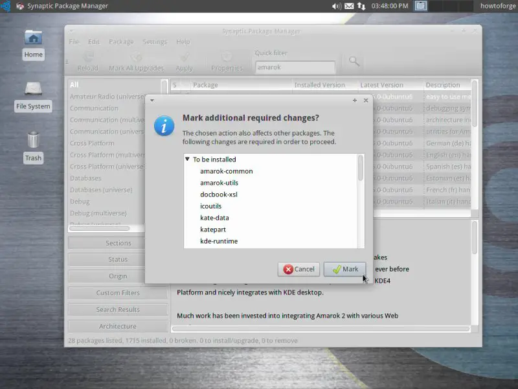Select the Communication category
The width and height of the screenshot is (518, 389).
[94, 108]
